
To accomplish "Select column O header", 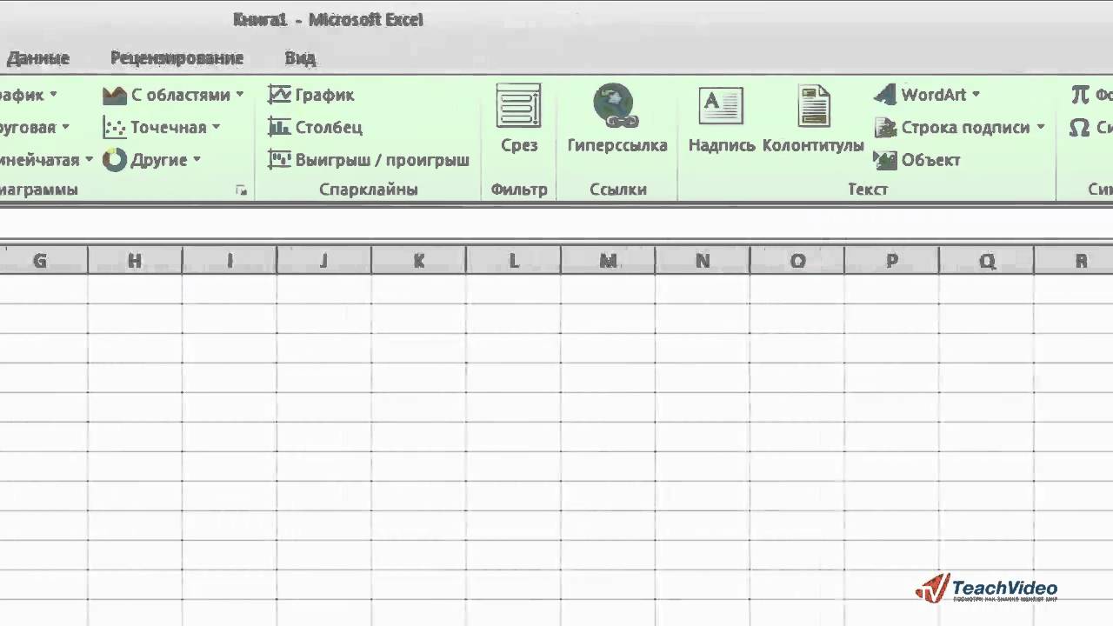I will coord(797,261).
